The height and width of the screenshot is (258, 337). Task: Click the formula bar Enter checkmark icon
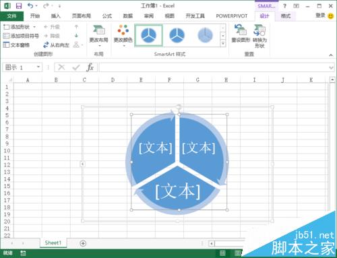coord(76,67)
